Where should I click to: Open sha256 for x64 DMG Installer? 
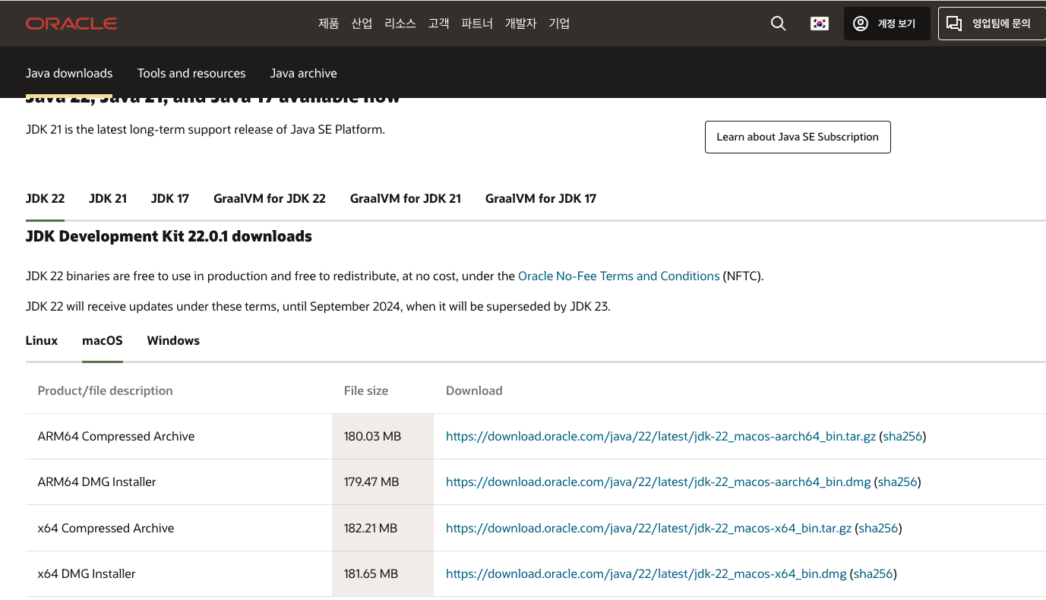click(x=874, y=573)
